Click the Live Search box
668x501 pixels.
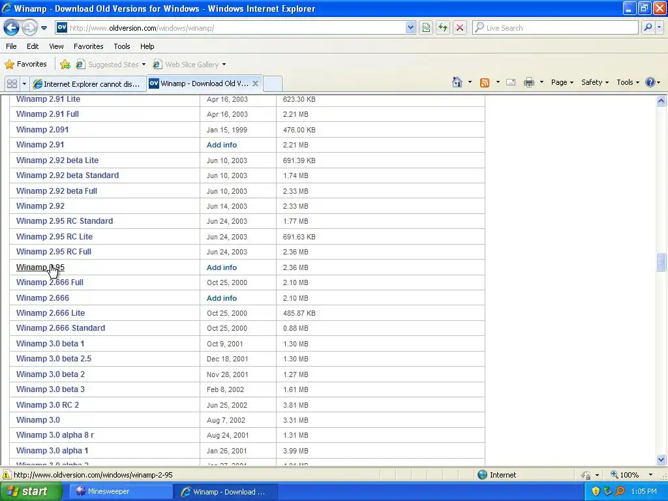point(556,27)
